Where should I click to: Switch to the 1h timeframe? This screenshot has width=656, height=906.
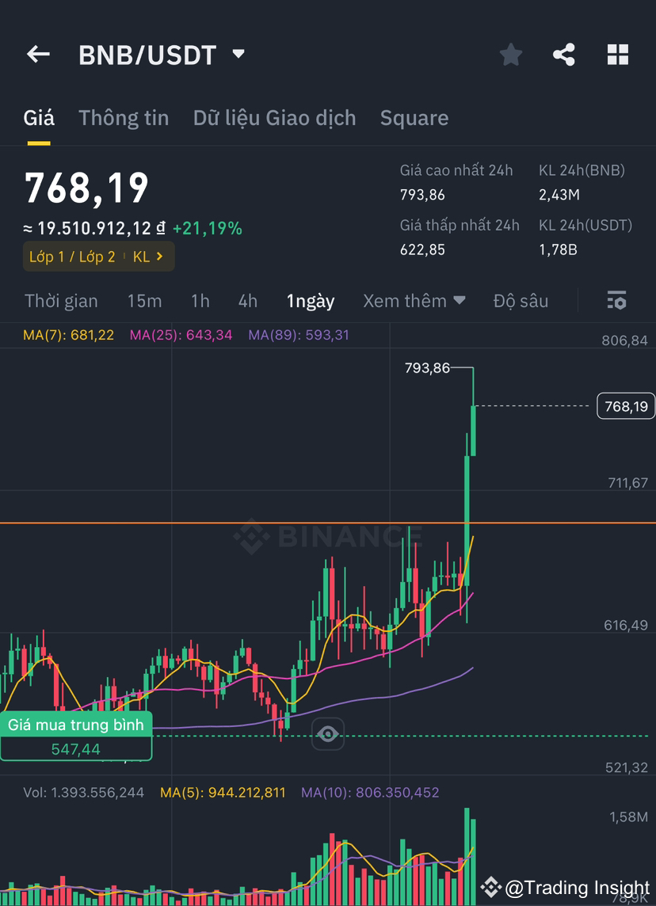(x=200, y=301)
